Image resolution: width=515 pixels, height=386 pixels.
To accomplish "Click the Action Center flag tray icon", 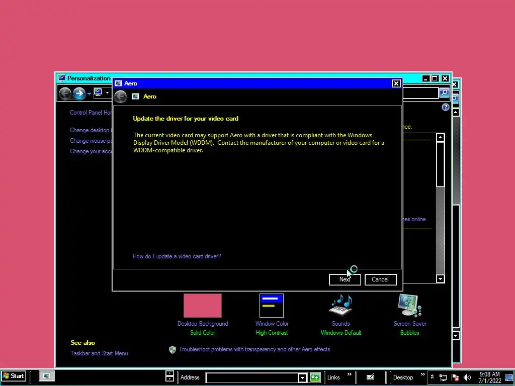I will [455, 377].
